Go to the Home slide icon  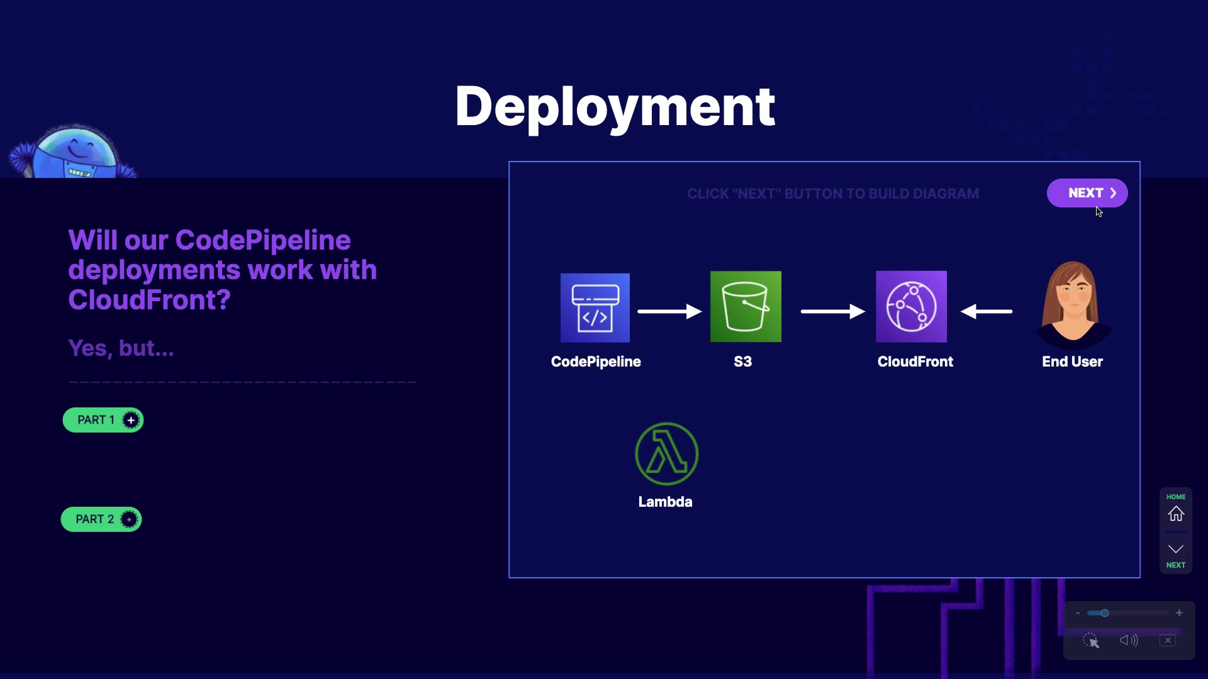point(1175,514)
